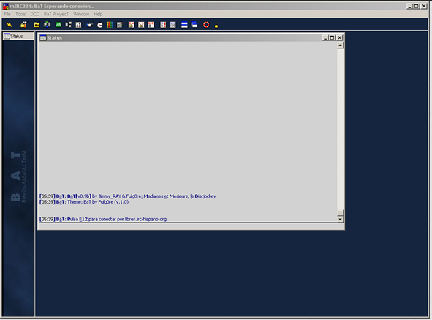432x320 pixels.
Task: Open the Popups editor icon
Action: pos(68,25)
